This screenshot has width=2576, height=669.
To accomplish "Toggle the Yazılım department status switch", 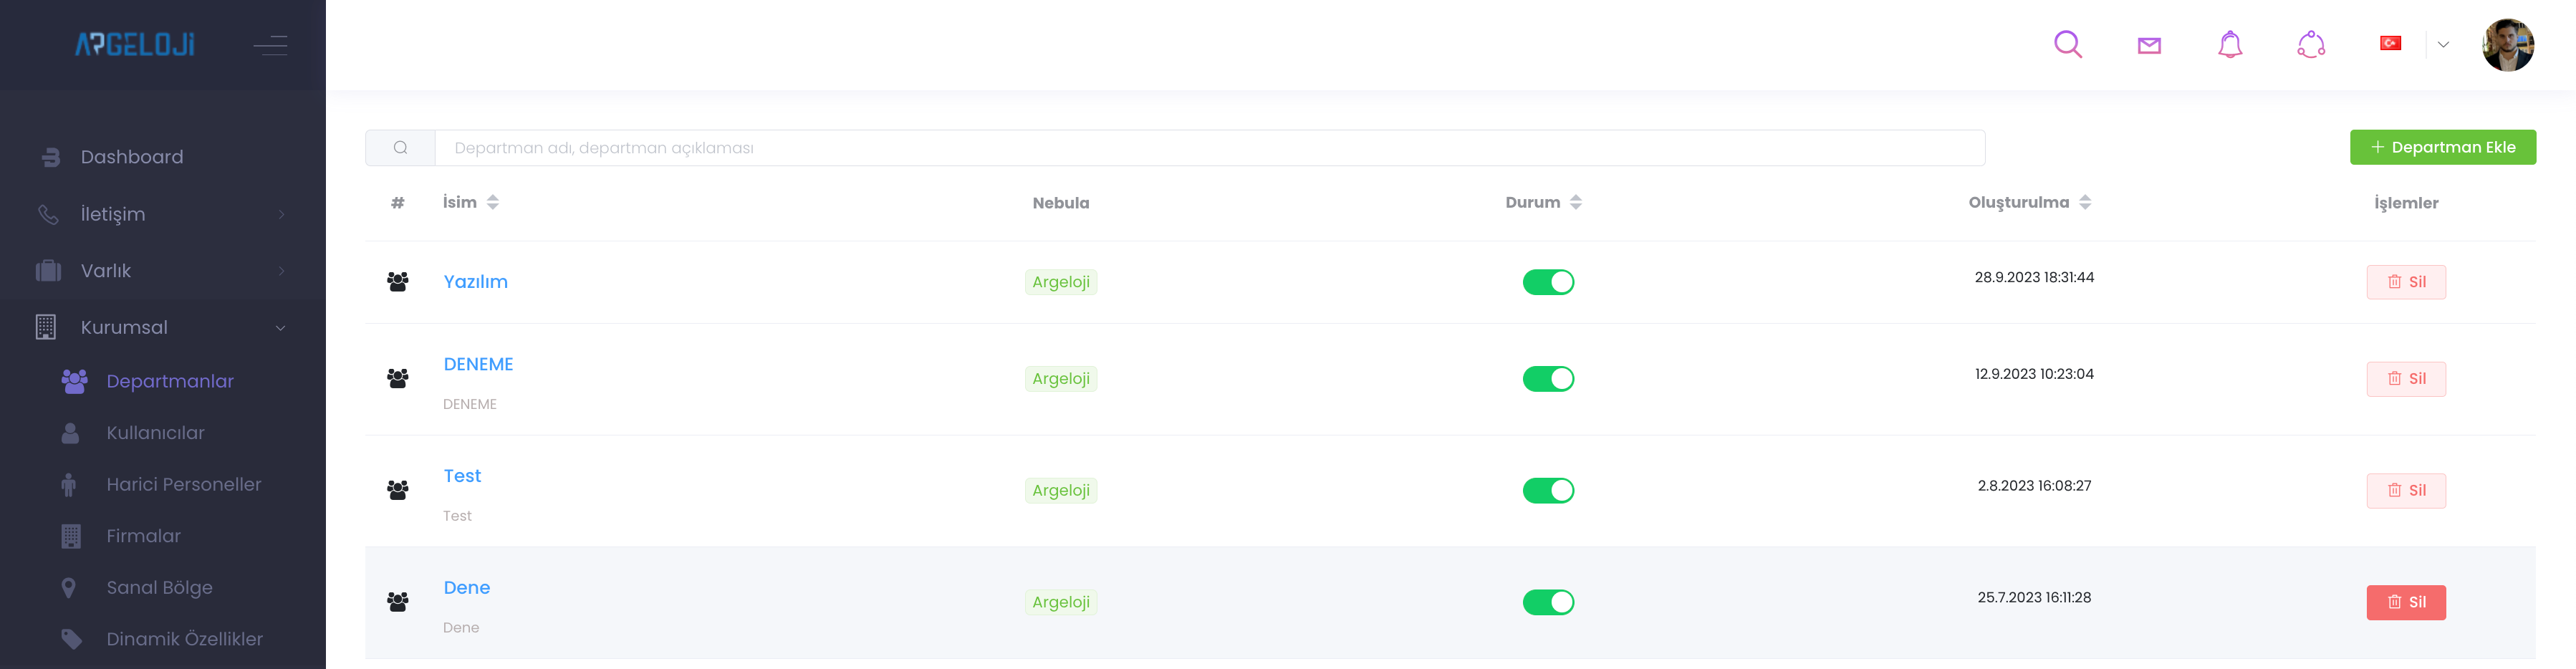I will [1548, 282].
